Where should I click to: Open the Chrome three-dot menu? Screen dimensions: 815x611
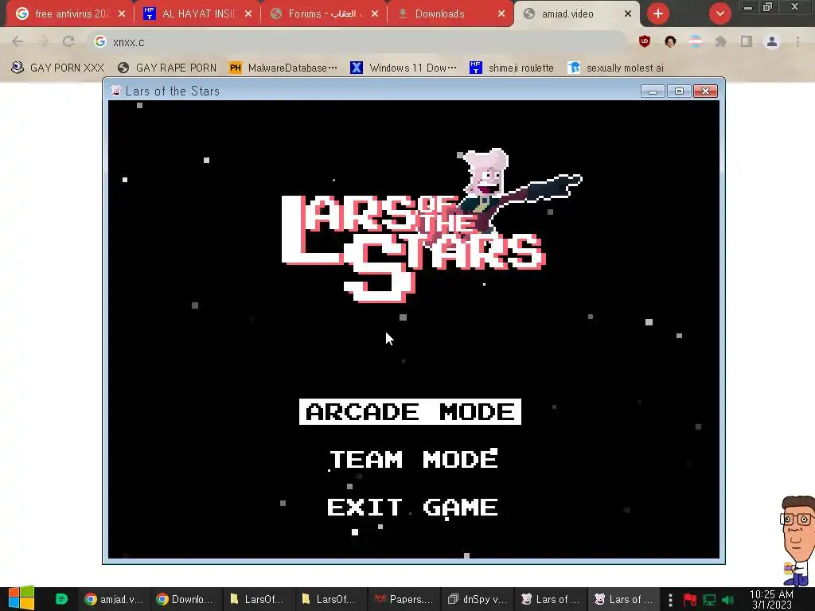[797, 41]
